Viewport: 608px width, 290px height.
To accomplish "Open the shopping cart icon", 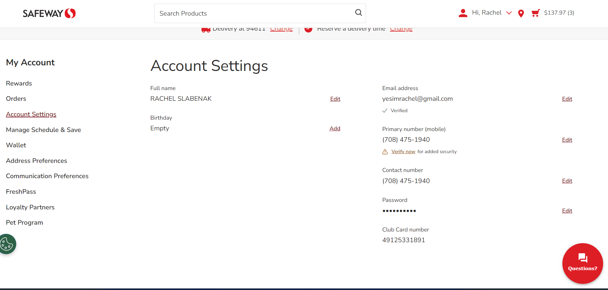I will (x=536, y=13).
